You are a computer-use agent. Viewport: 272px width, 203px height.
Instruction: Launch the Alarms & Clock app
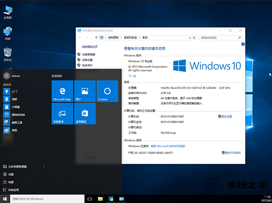(14, 114)
